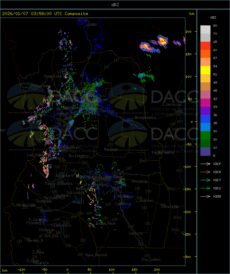Select the Nacunan location label
This screenshot has height=274, width=230.
[111, 149]
